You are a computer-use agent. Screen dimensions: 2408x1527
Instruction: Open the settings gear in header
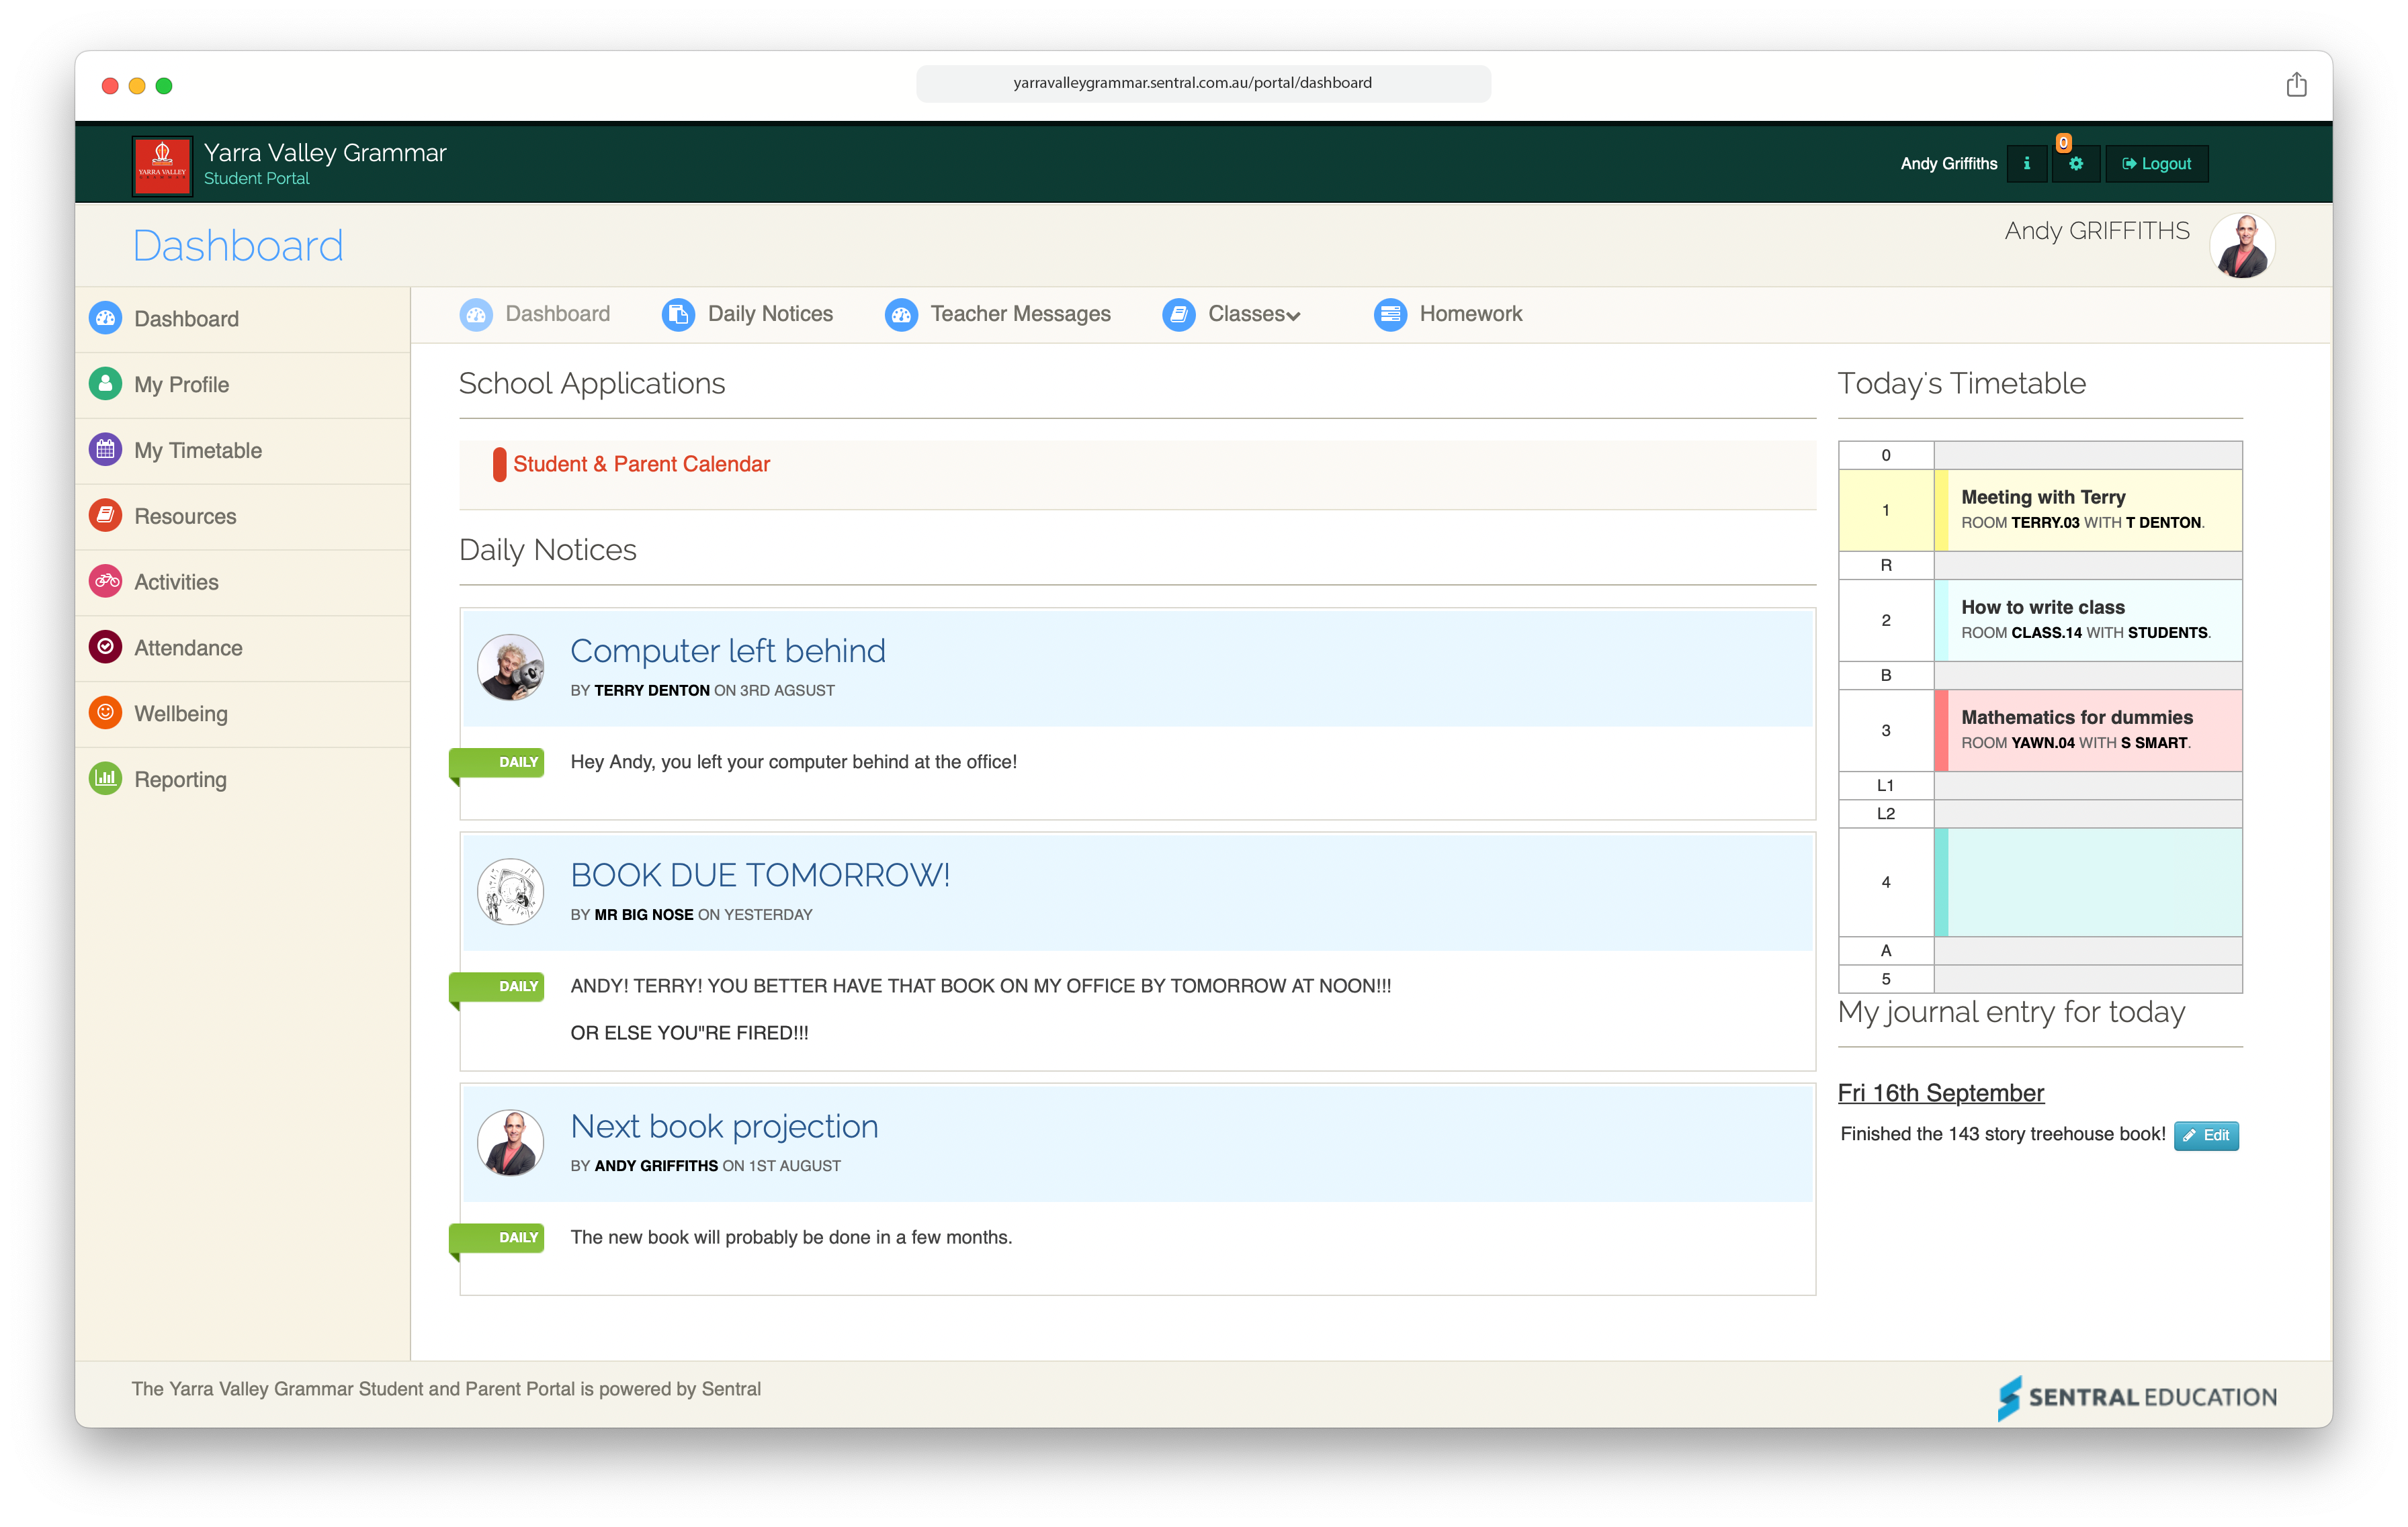(2076, 164)
